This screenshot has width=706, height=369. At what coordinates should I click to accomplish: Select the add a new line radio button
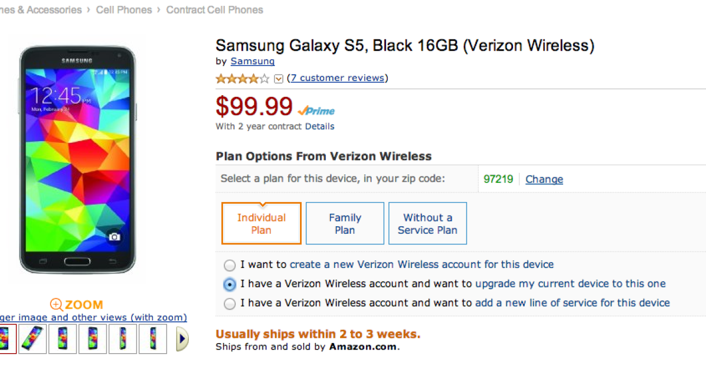pyautogui.click(x=229, y=304)
